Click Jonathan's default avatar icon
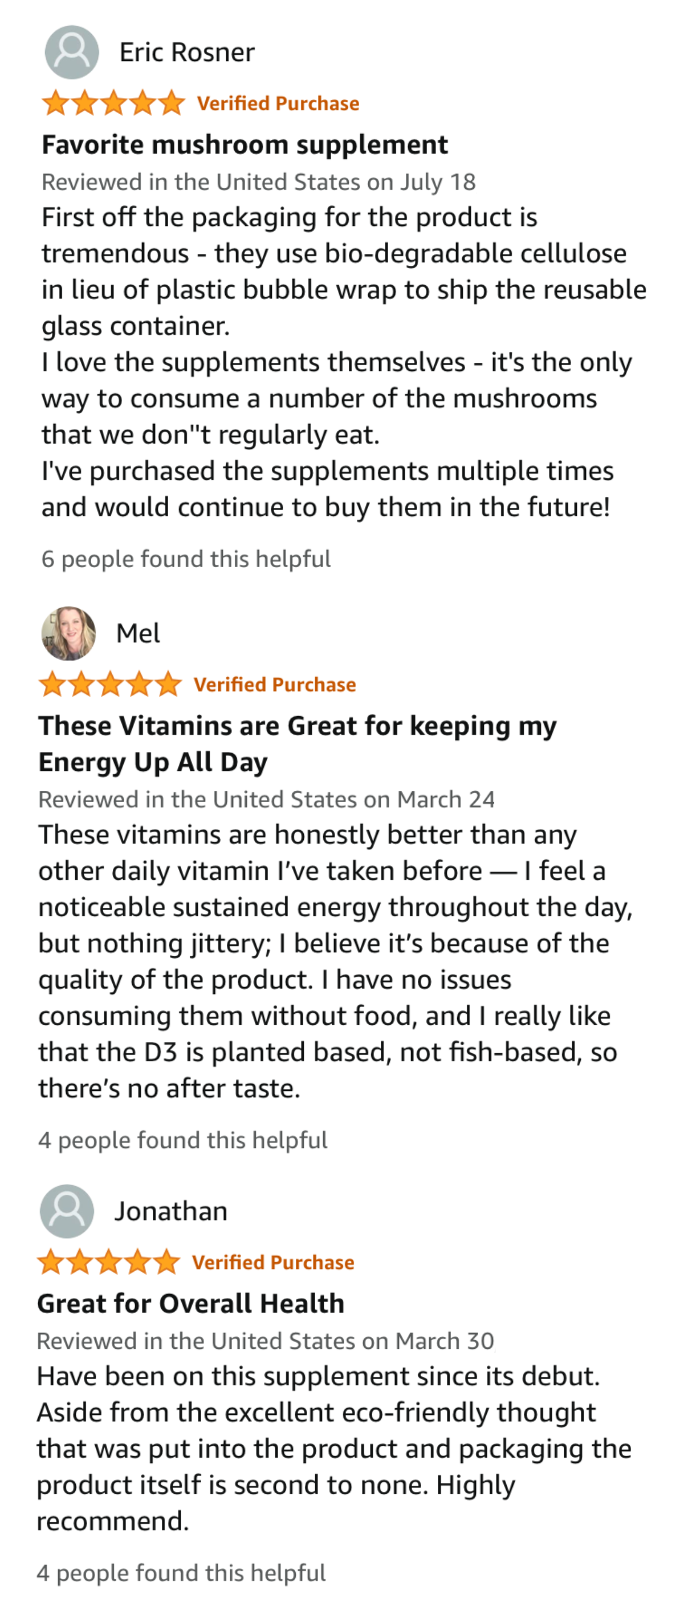Screen dimensions: 684x1609 click(67, 1211)
